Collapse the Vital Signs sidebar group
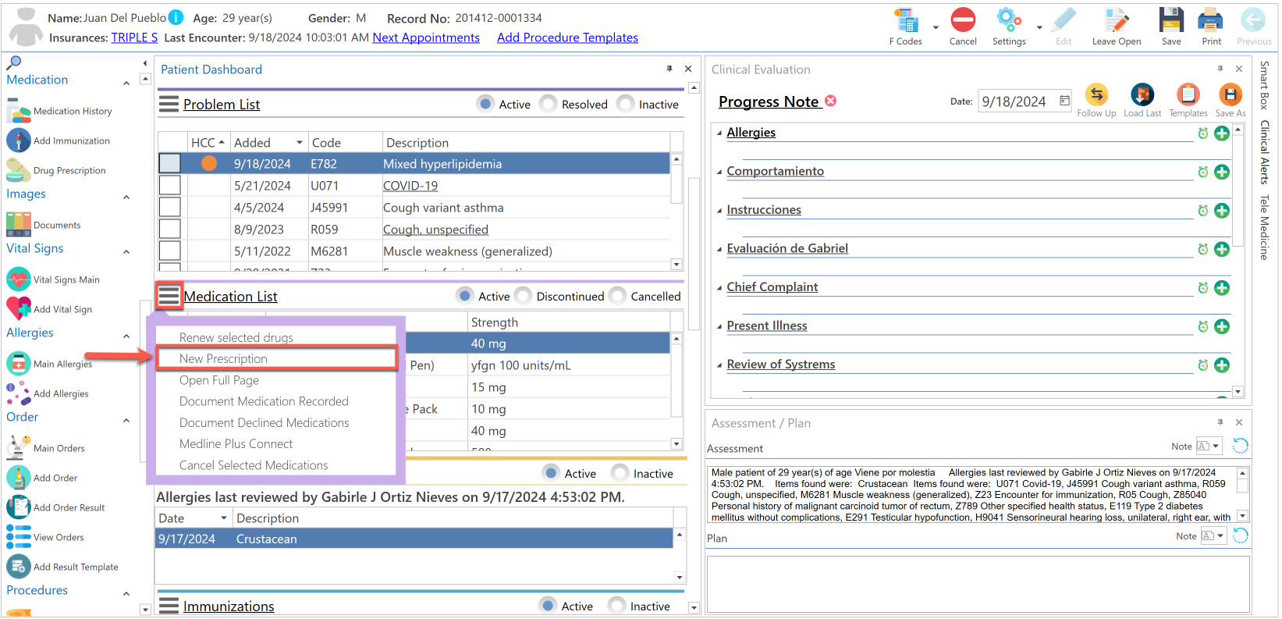1282x619 pixels. click(126, 251)
